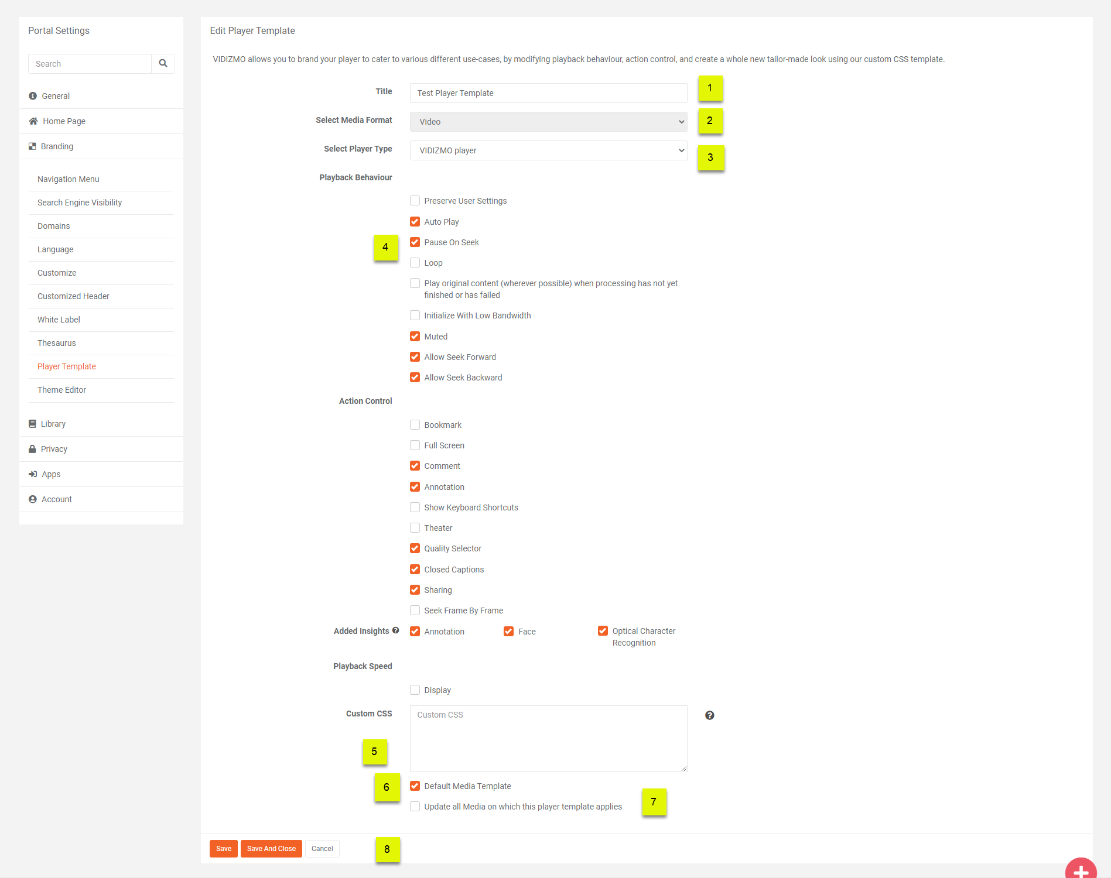Collapse the Branding section in sidebar
Viewport: 1111px width, 878px height.
tap(57, 146)
